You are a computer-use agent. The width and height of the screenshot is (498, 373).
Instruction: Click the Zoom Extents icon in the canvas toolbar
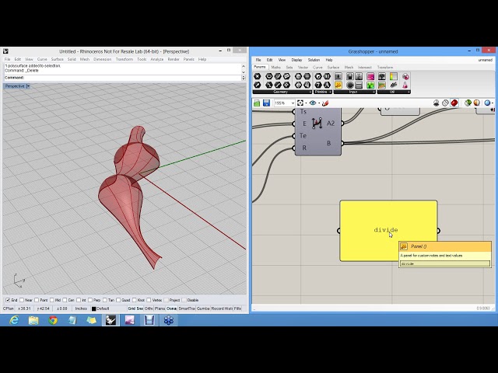pos(300,103)
